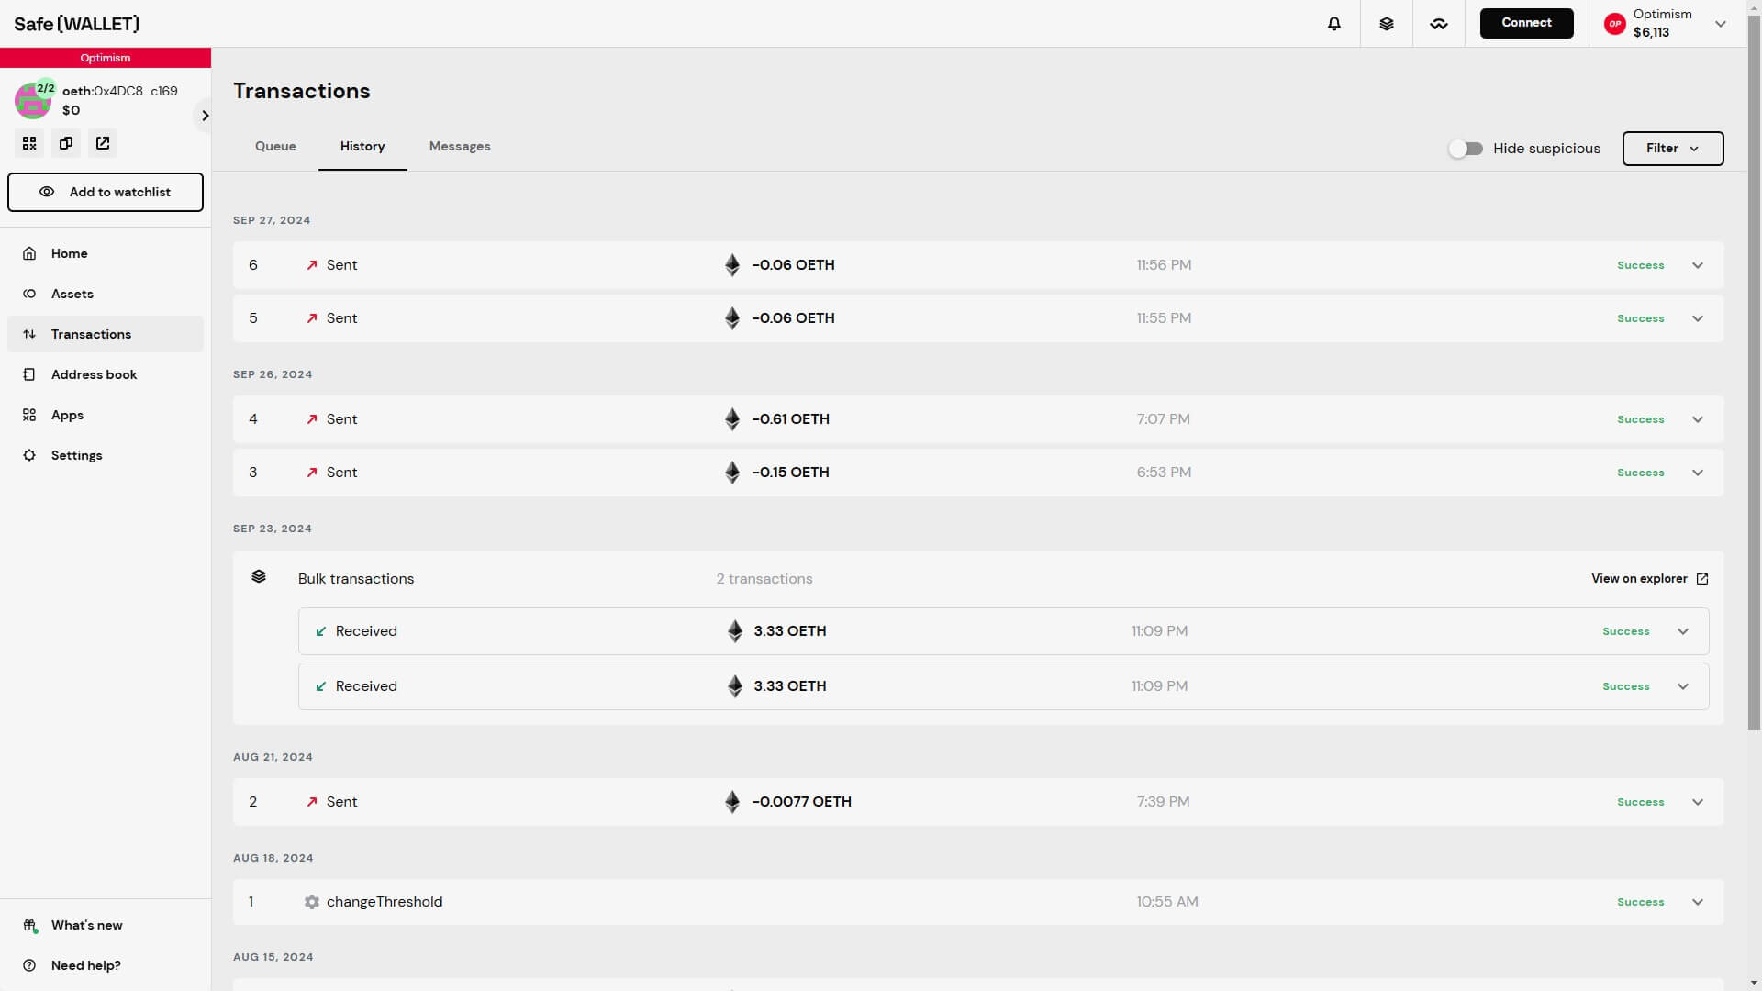The image size is (1762, 991).
Task: Click the -0.15 OETH amount
Action: click(790, 473)
